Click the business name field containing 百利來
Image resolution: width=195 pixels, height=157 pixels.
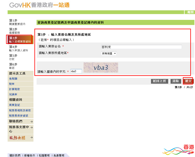[x=141, y=47]
